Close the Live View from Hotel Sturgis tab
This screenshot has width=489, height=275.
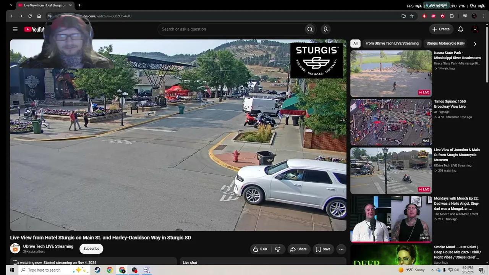coord(70,5)
